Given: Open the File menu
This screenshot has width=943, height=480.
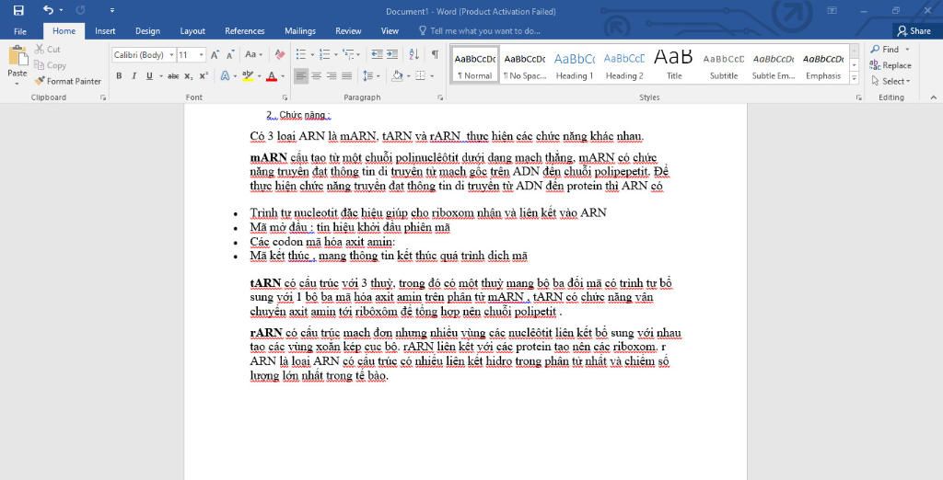Looking at the screenshot, I should pyautogui.click(x=20, y=31).
